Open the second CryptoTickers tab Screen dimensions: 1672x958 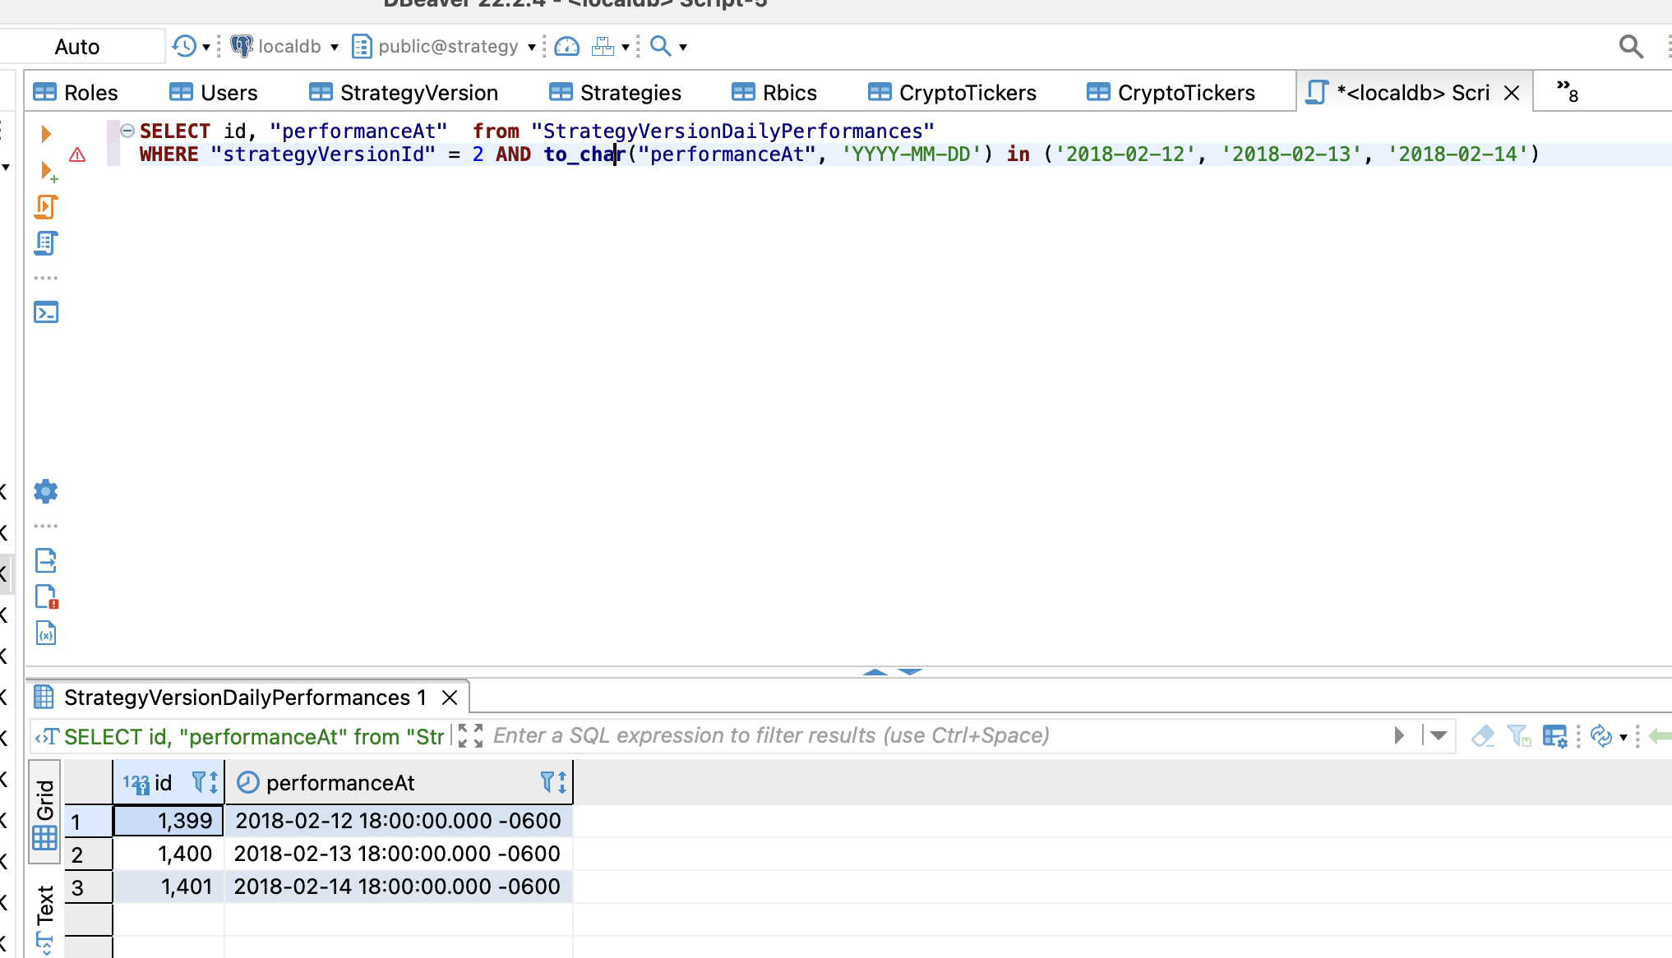[x=1171, y=93]
